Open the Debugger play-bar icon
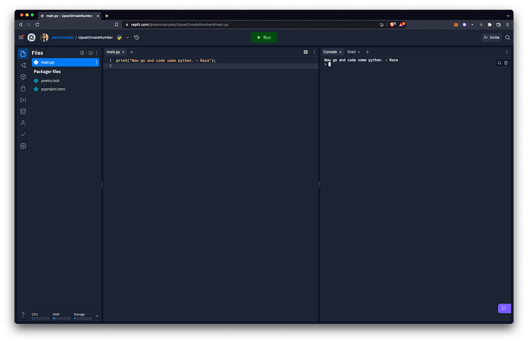The height and width of the screenshot is (343, 528). pyautogui.click(x=23, y=100)
